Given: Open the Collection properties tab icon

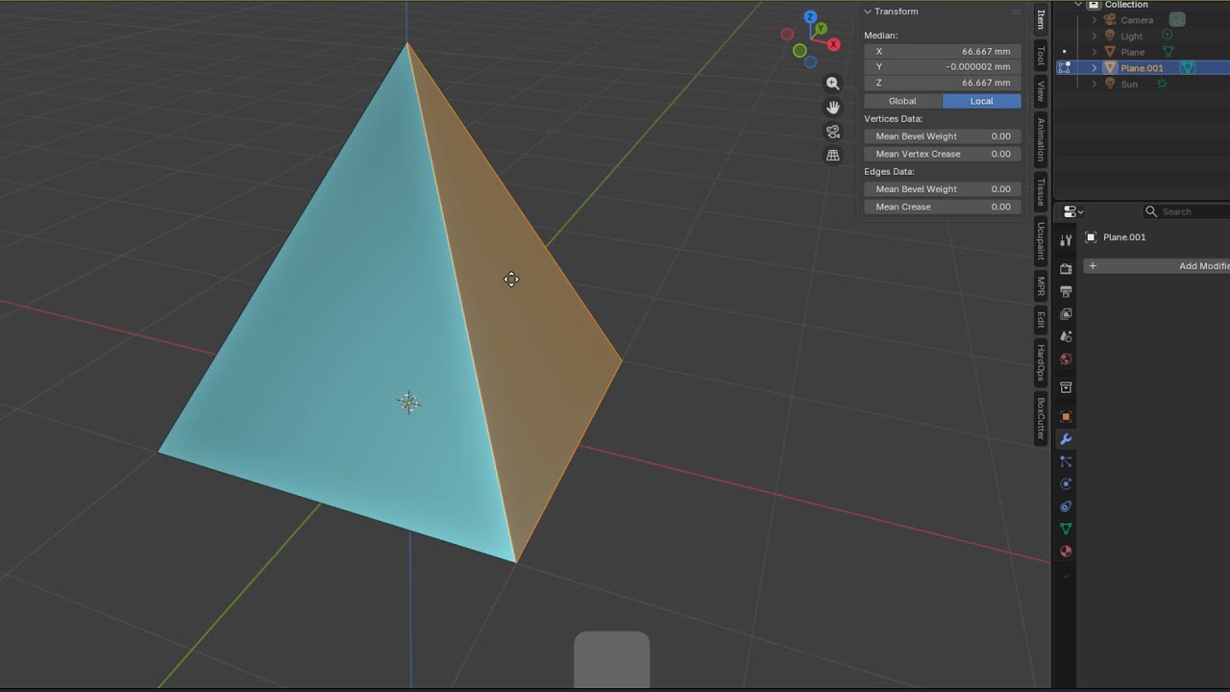Looking at the screenshot, I should click(1066, 387).
